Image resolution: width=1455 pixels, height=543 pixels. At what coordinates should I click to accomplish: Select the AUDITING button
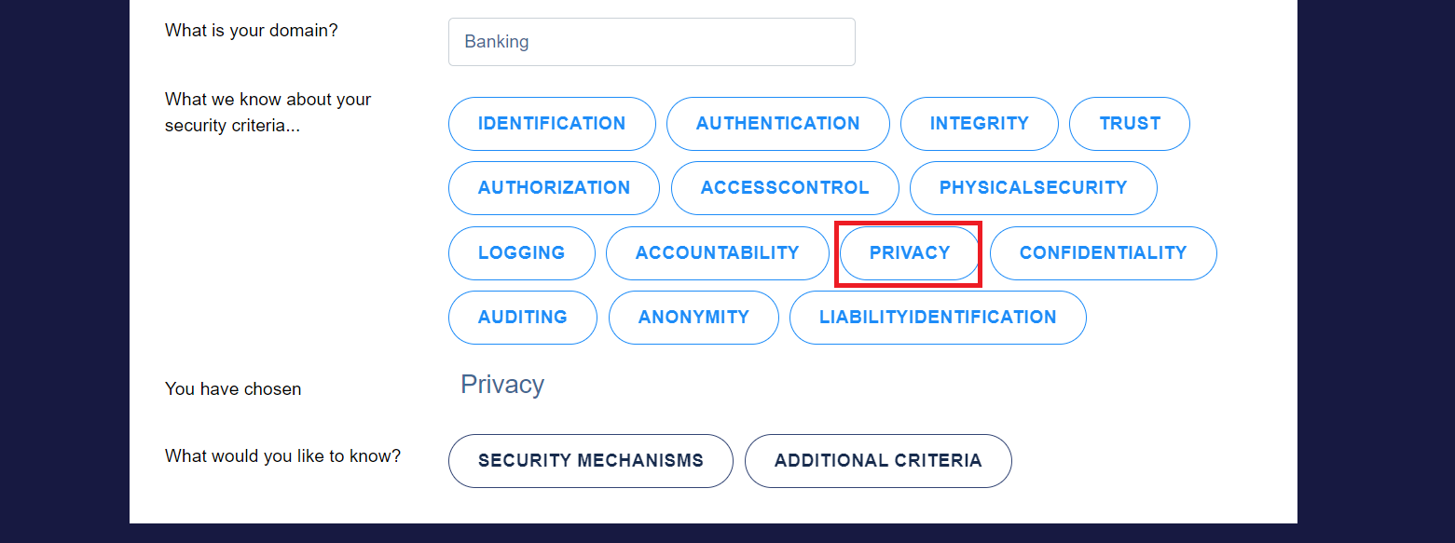click(x=522, y=318)
